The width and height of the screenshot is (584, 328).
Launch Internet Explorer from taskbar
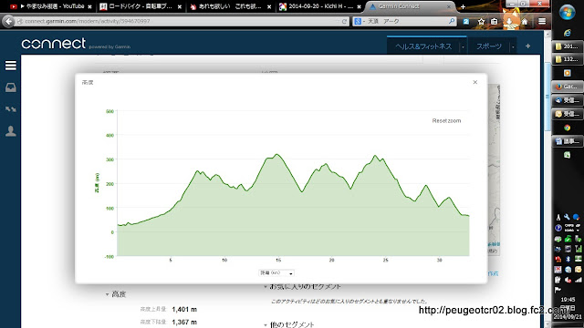click(568, 33)
